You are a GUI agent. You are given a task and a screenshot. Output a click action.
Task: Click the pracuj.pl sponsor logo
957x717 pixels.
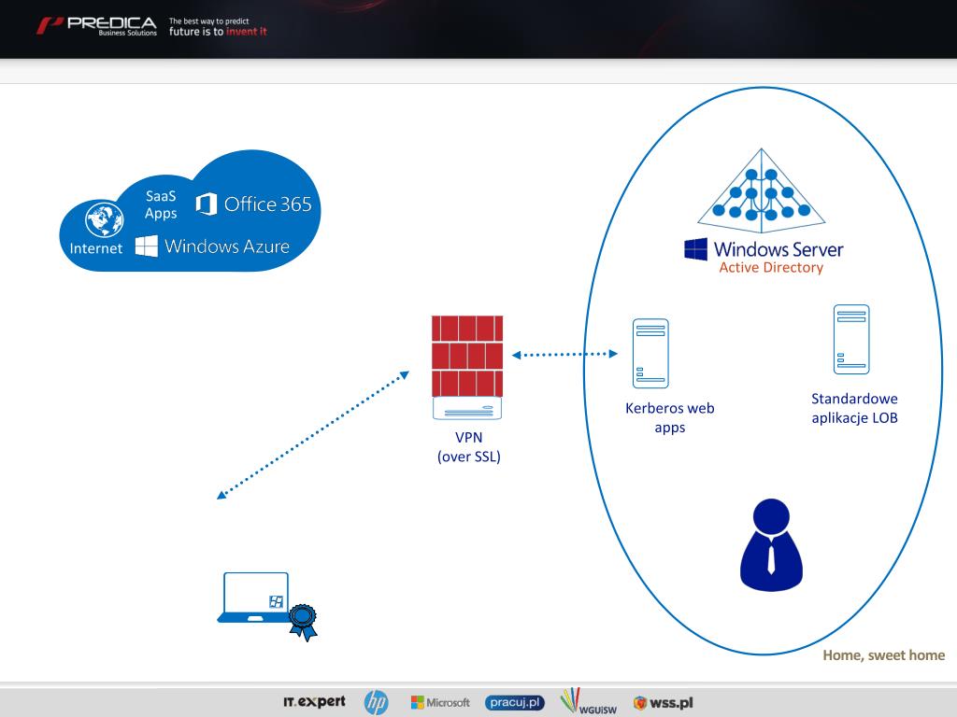click(x=515, y=702)
